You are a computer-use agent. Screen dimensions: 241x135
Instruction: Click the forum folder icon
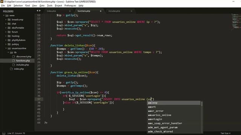[x=9, y=32]
